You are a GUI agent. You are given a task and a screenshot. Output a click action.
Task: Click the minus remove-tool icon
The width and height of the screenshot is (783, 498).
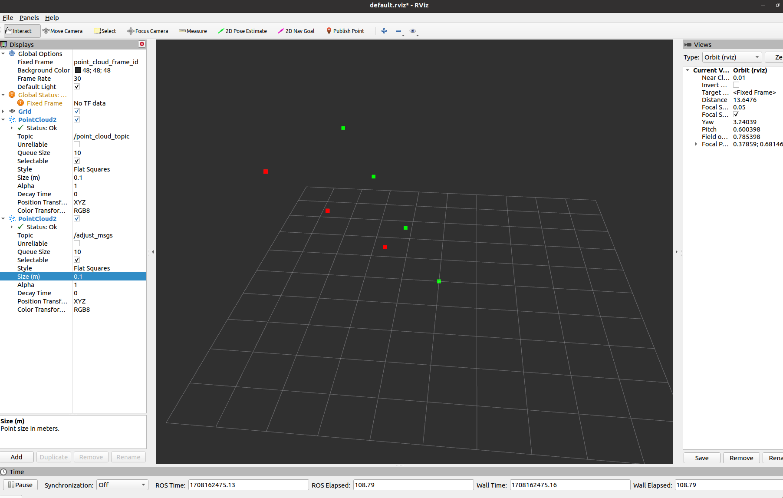[x=398, y=31]
